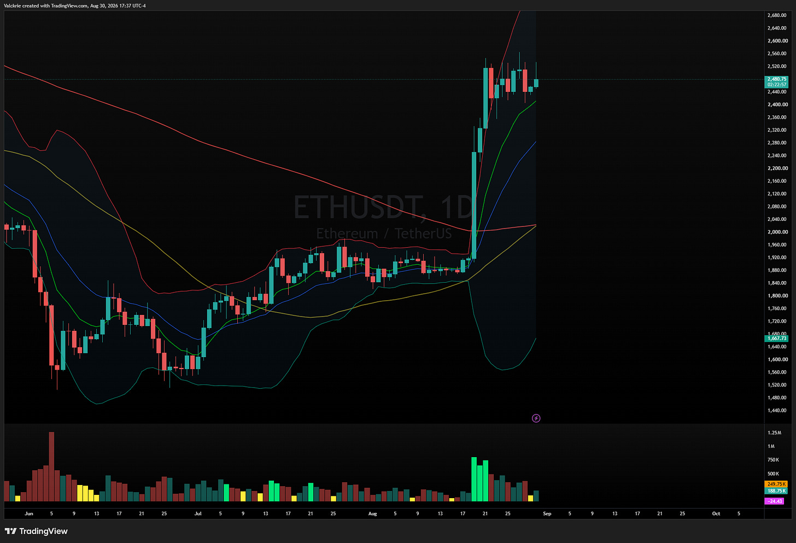Click the 2,680.00 price axis label
The height and width of the screenshot is (543, 796).
tap(777, 15)
